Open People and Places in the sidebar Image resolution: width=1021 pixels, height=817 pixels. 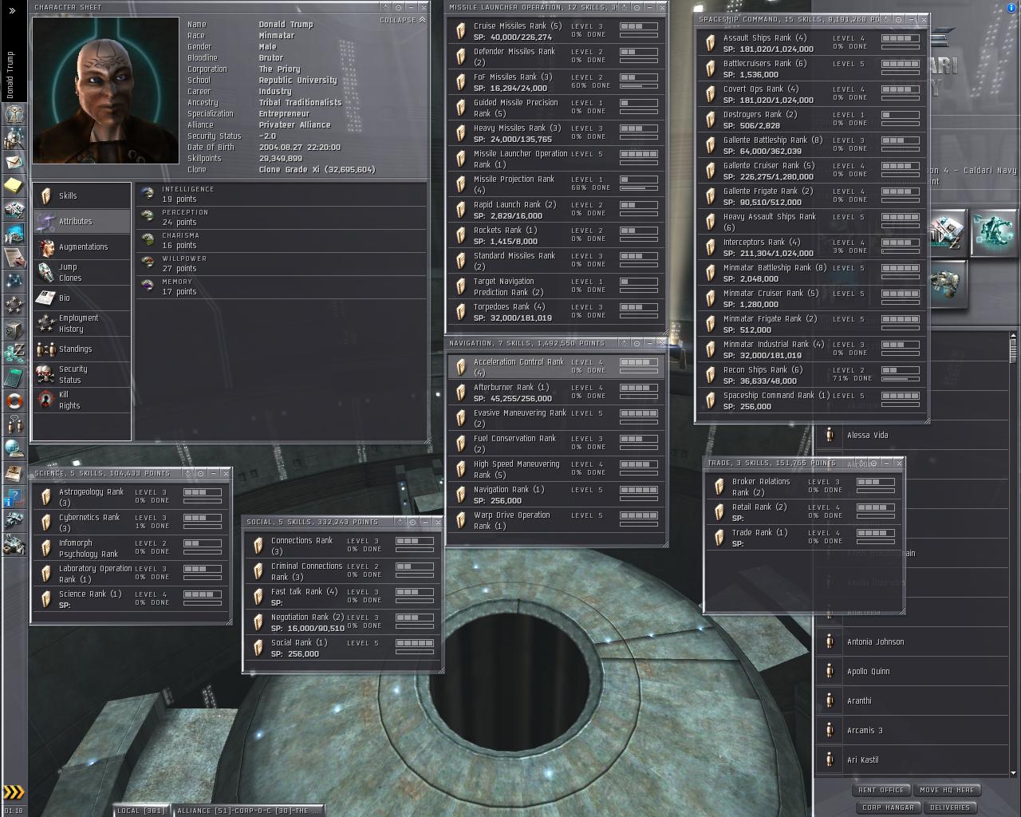(14, 139)
